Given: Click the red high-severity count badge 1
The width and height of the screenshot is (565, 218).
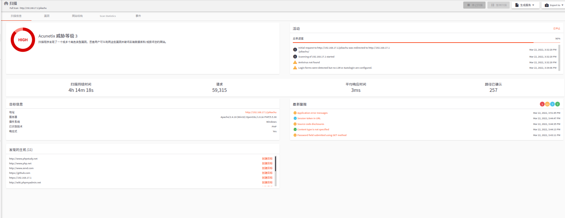Looking at the screenshot, I should pos(542,104).
